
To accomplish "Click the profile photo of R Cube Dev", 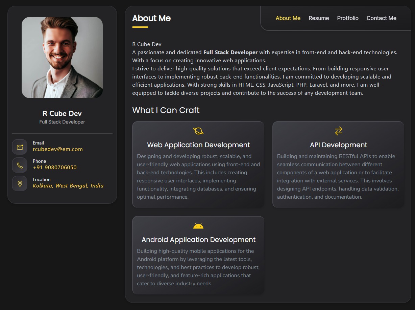I will [62, 58].
